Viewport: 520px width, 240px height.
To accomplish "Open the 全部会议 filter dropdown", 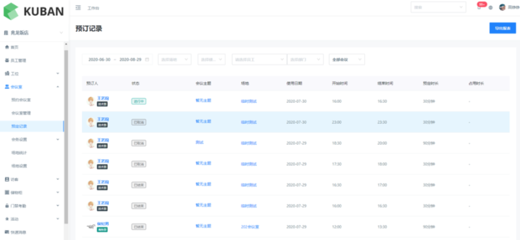I will (347, 60).
